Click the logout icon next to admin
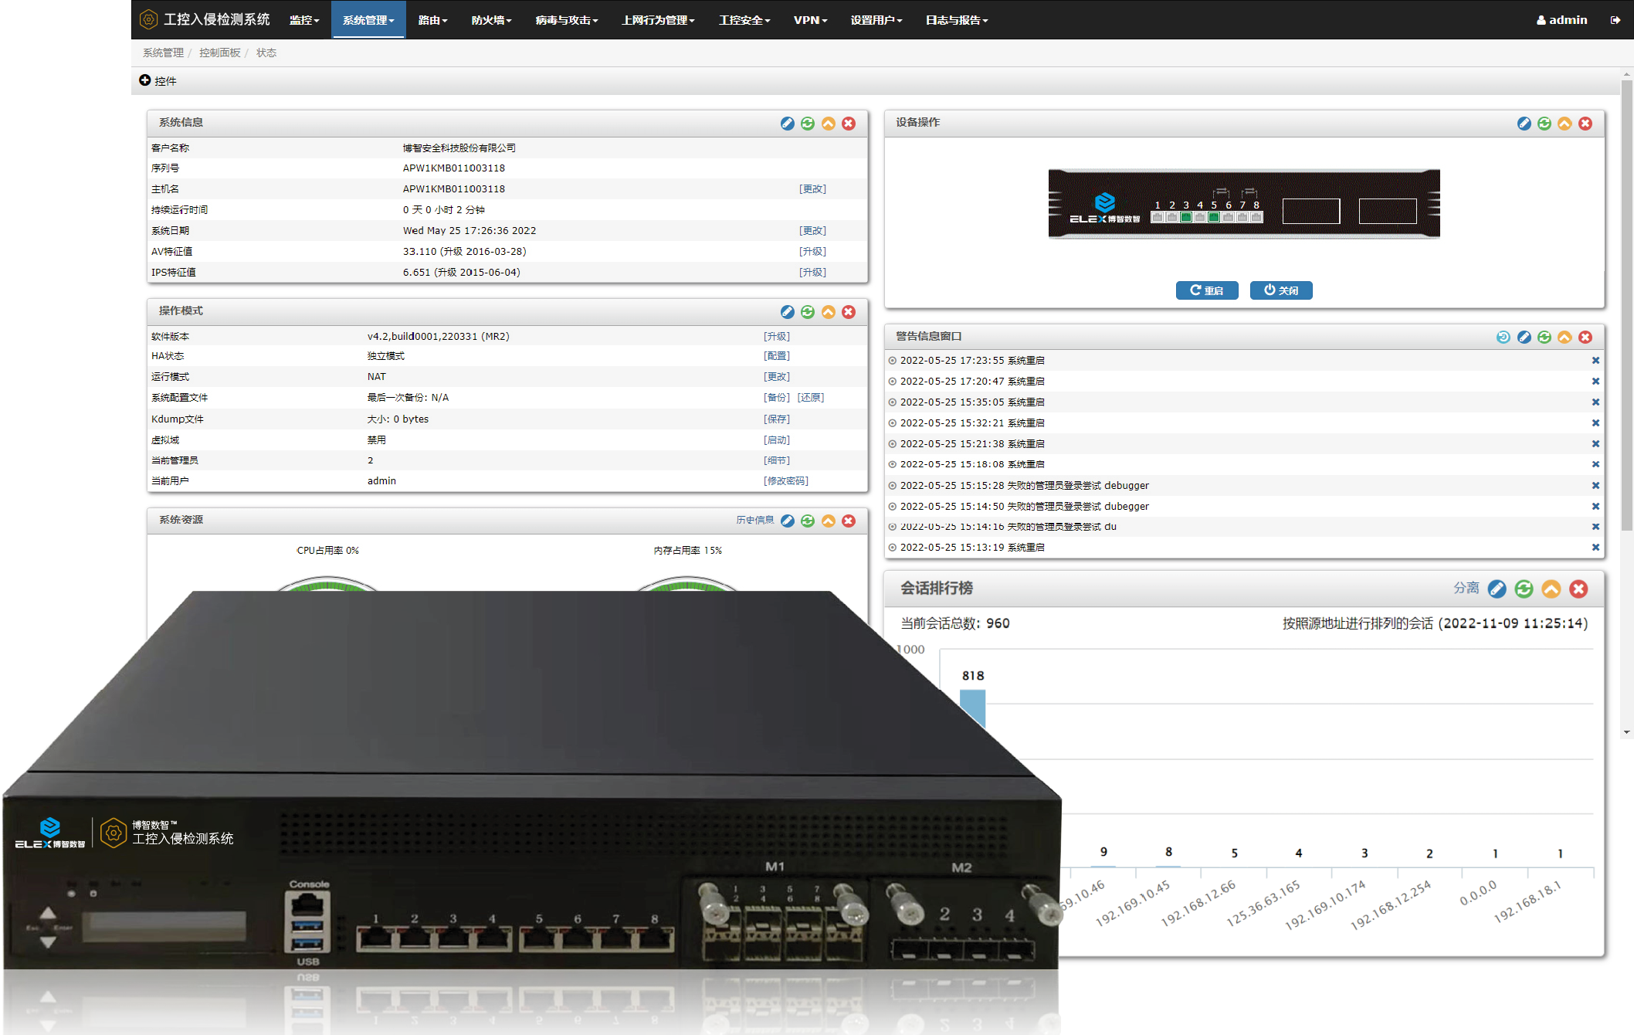This screenshot has width=1634, height=1035. [x=1615, y=20]
